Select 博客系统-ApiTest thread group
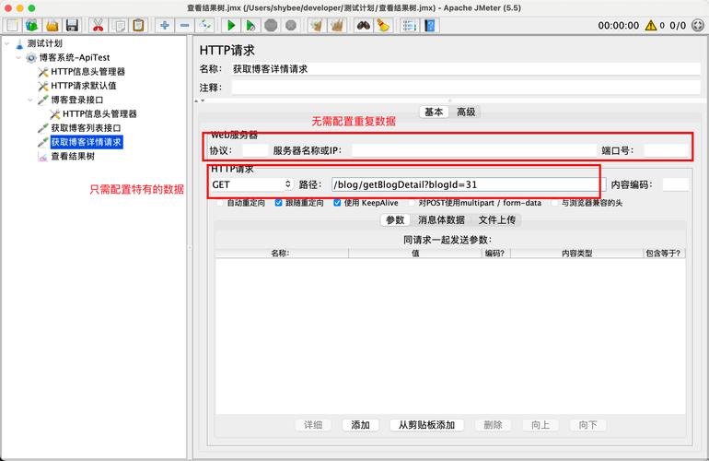 point(75,57)
